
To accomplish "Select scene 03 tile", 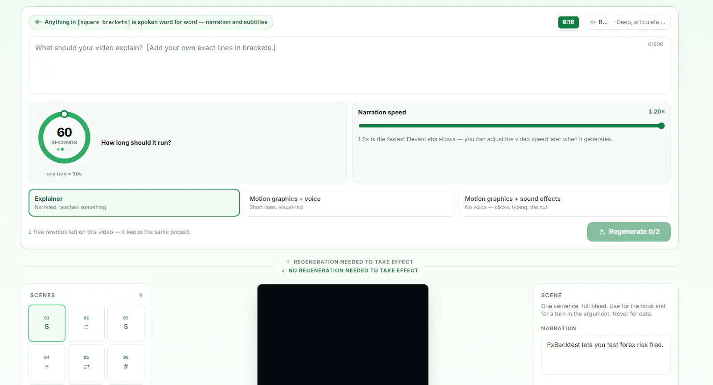I will (126, 323).
